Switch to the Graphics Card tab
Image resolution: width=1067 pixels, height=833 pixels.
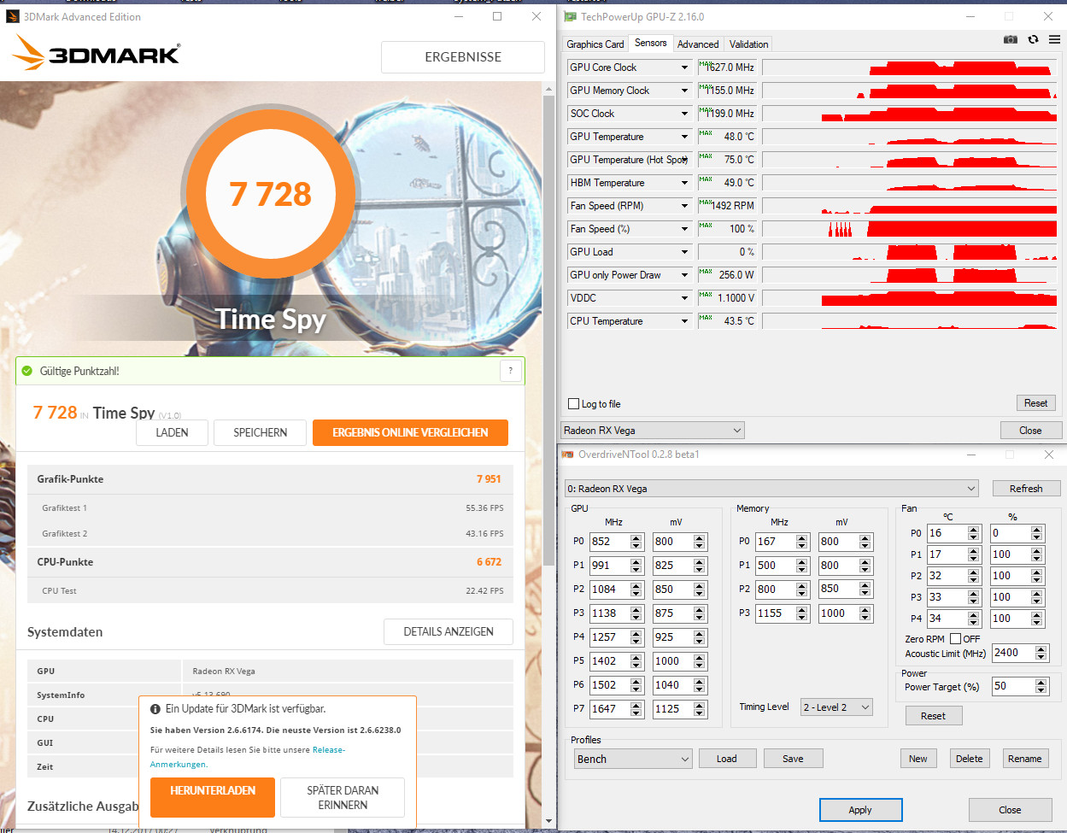595,44
